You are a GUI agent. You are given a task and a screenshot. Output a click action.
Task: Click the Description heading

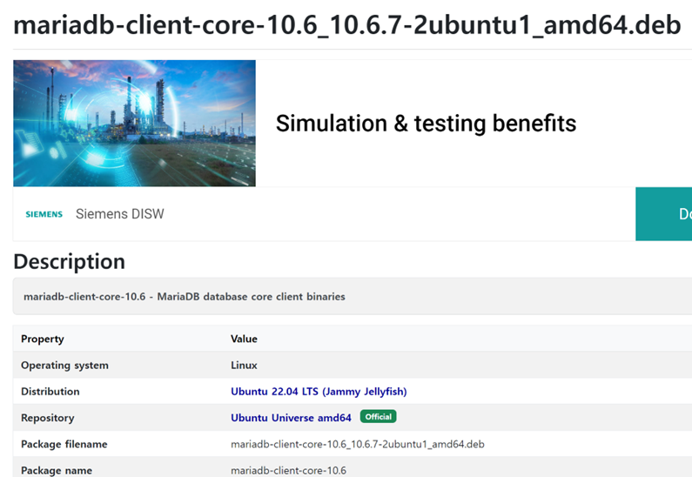tap(70, 262)
